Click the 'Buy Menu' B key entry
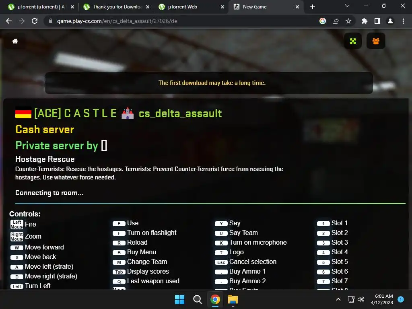 click(x=134, y=252)
